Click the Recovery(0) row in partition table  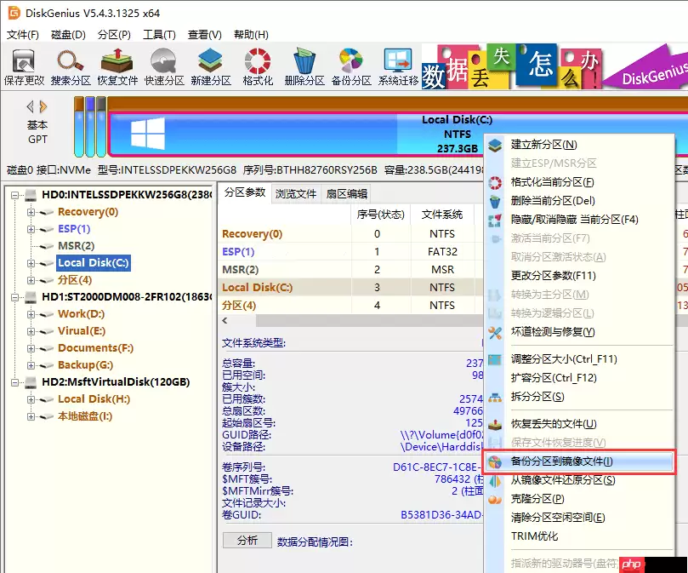(350, 234)
